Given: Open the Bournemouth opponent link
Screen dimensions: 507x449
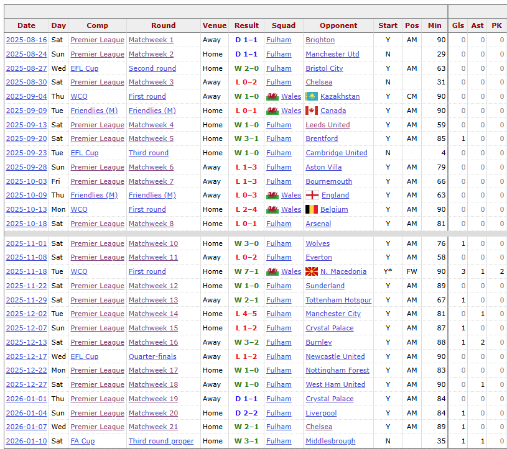Looking at the screenshot, I should click(x=329, y=181).
